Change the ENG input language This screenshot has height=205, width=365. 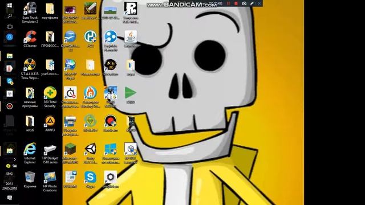[9, 174]
